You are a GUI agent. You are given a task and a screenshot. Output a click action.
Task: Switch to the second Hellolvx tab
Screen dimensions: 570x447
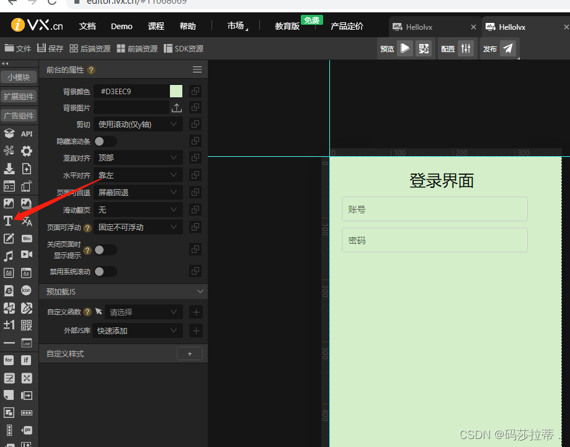click(511, 26)
